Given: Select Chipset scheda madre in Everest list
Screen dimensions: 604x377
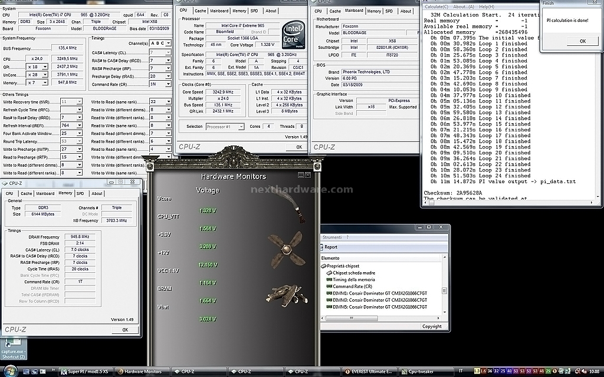Looking at the screenshot, I should (x=350, y=273).
